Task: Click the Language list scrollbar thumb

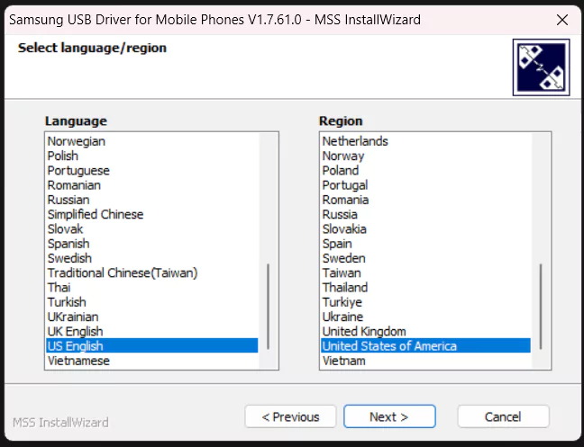Action: (x=268, y=307)
